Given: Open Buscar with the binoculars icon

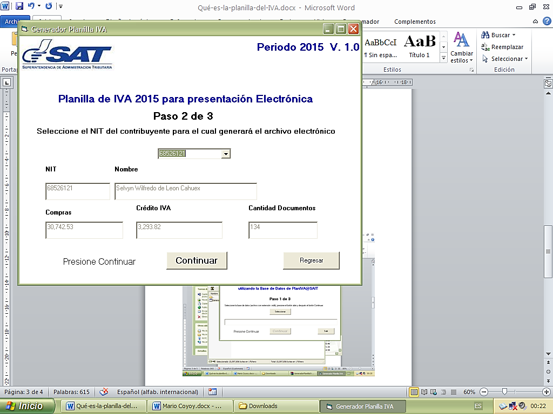Looking at the screenshot, I should pos(485,34).
